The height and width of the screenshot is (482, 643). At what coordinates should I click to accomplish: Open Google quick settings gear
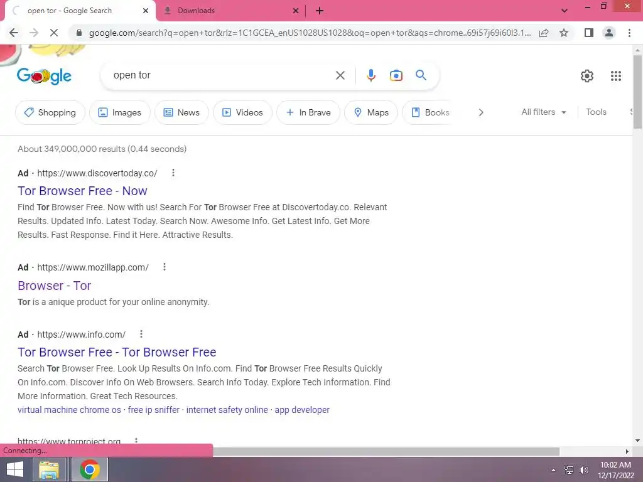coord(587,76)
